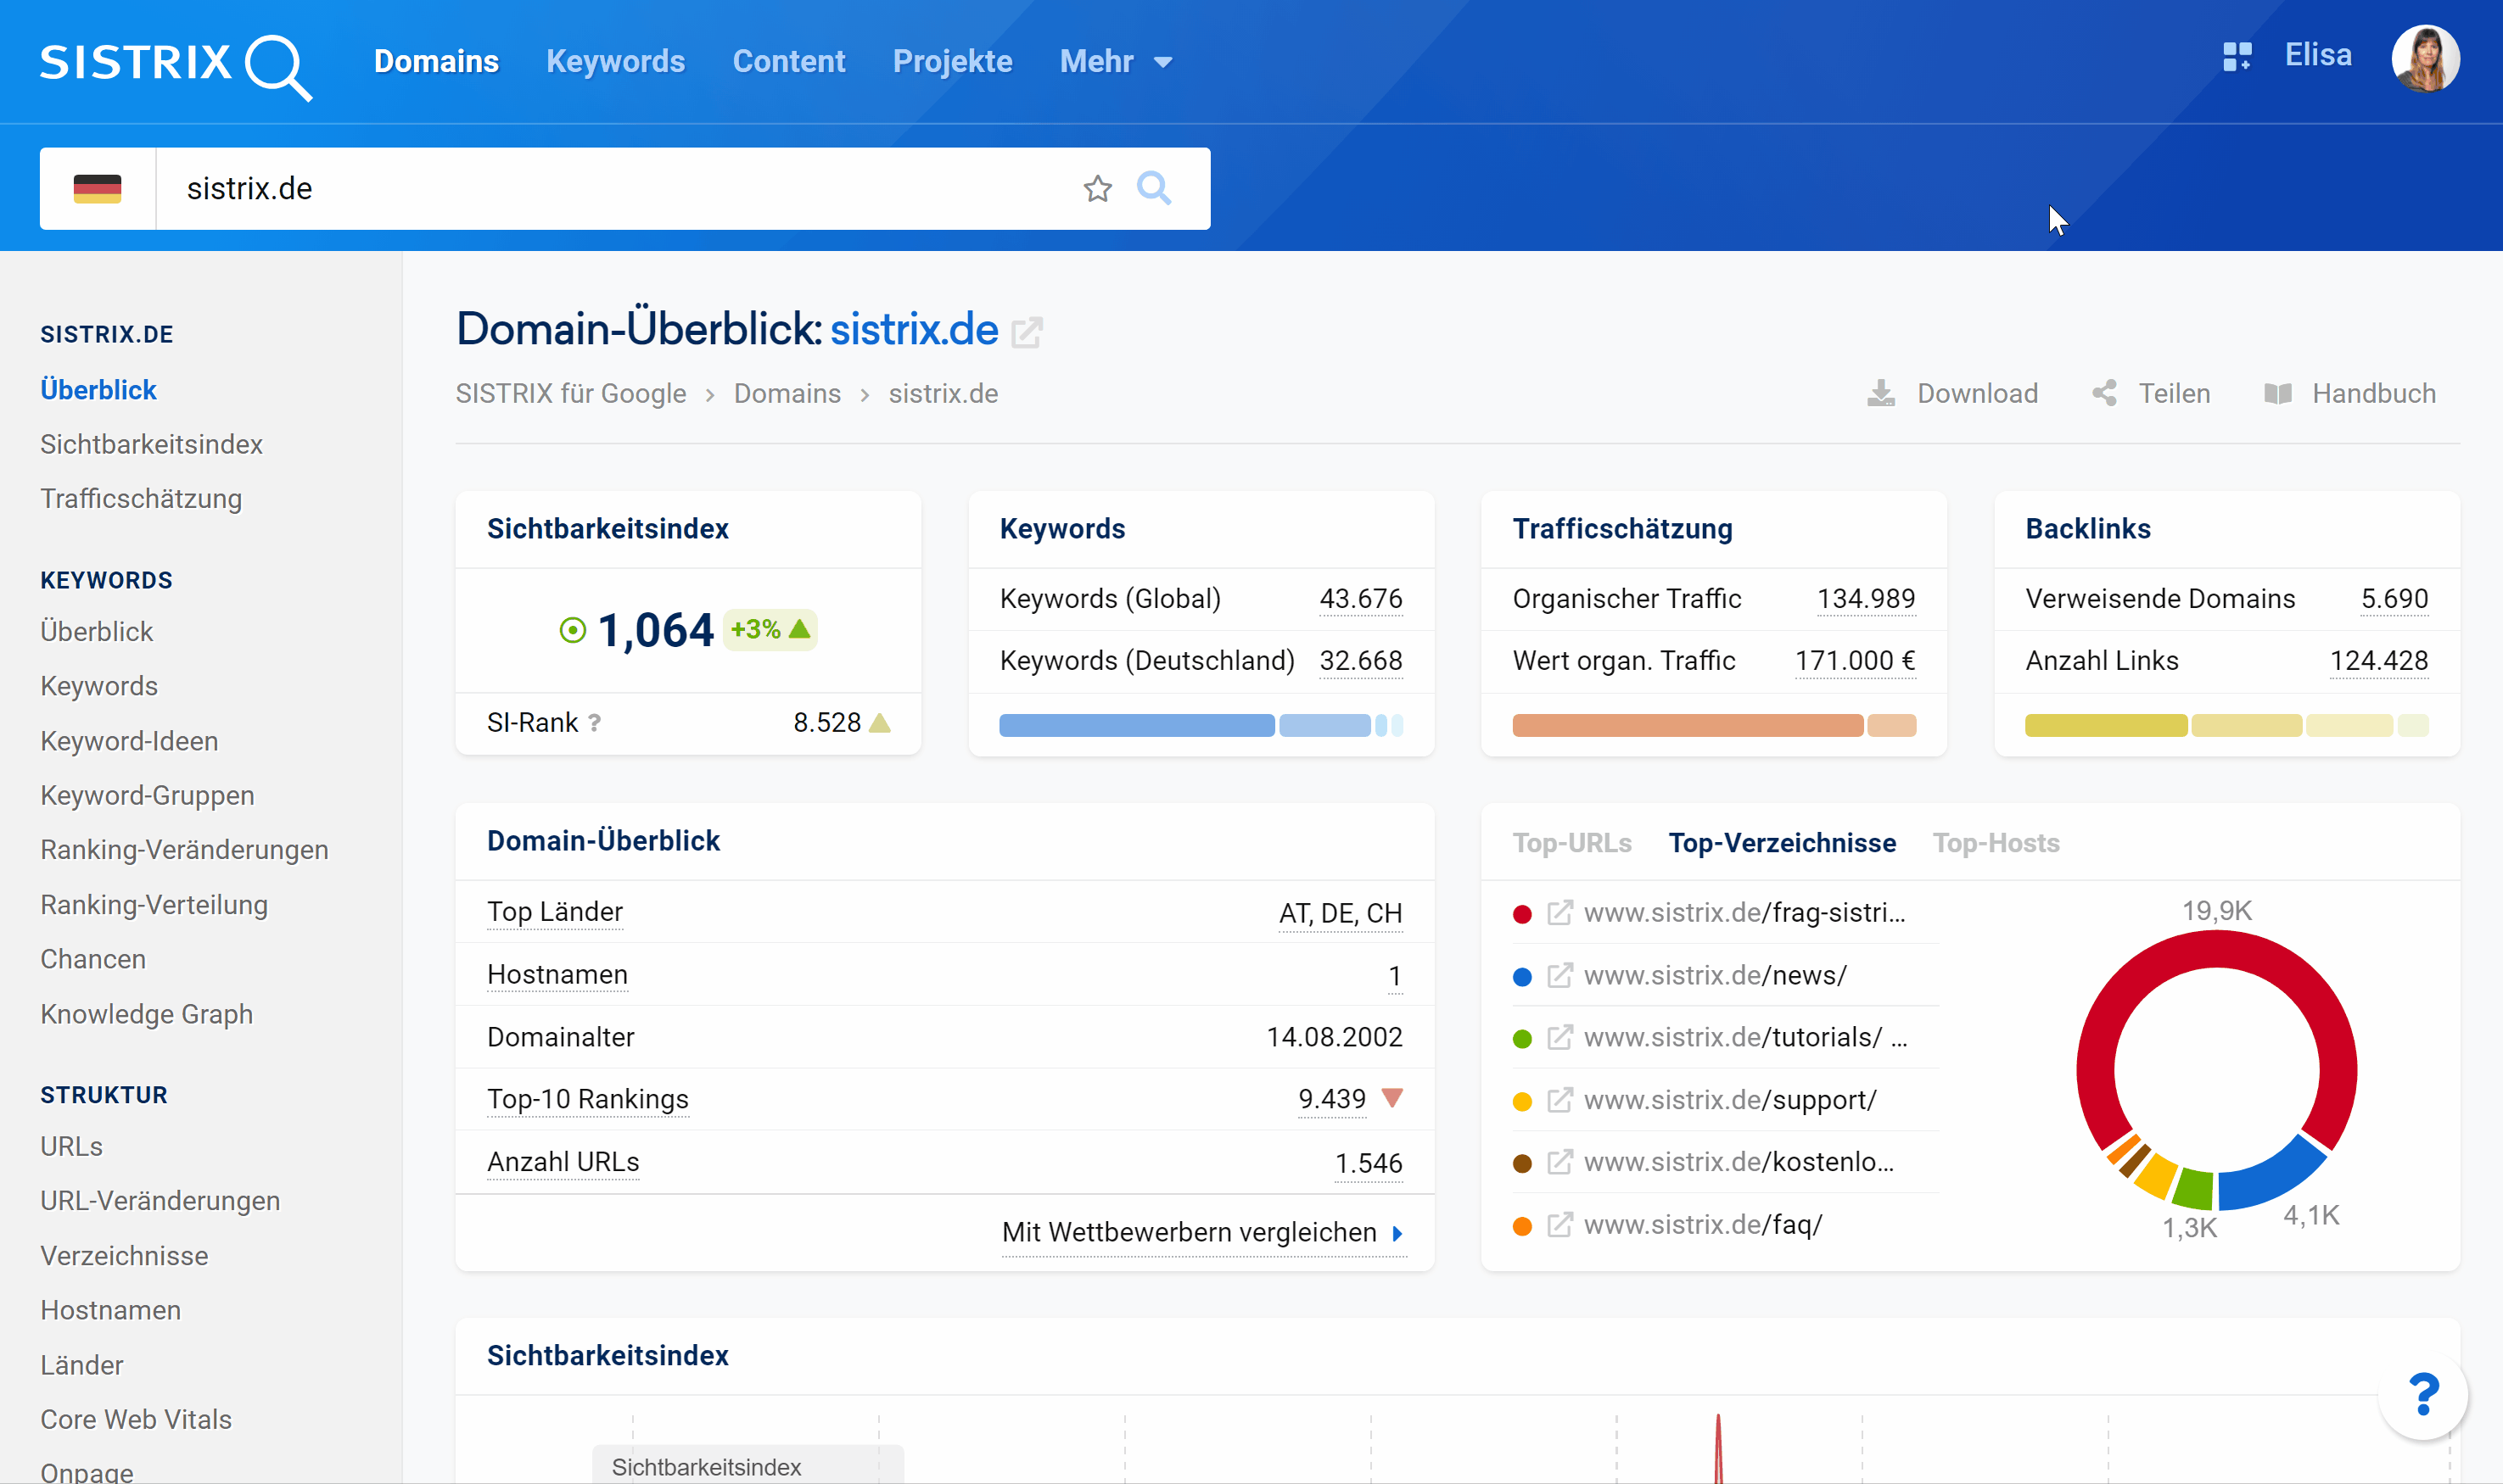The image size is (2503, 1484).
Task: Switch to the Top-URLs tab
Action: tap(1571, 842)
